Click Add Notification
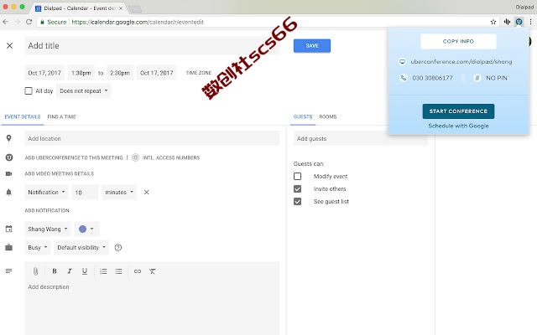The width and height of the screenshot is (537, 335). (47, 210)
